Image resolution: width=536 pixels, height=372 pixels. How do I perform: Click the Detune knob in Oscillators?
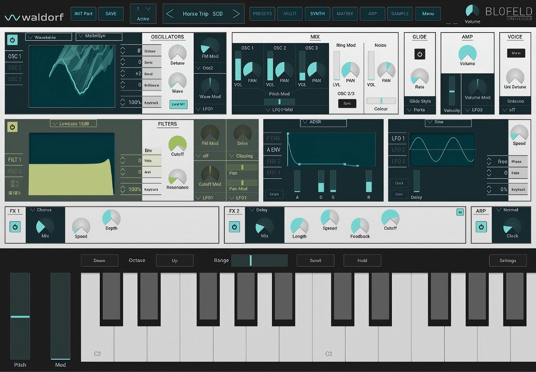point(178,53)
